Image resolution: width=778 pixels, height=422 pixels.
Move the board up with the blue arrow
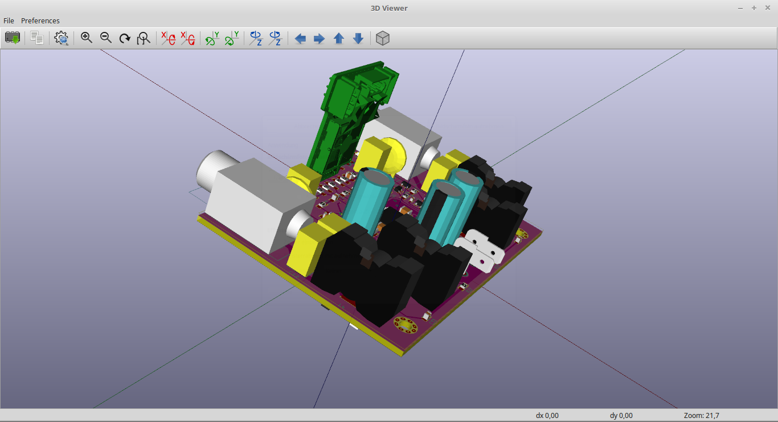339,38
